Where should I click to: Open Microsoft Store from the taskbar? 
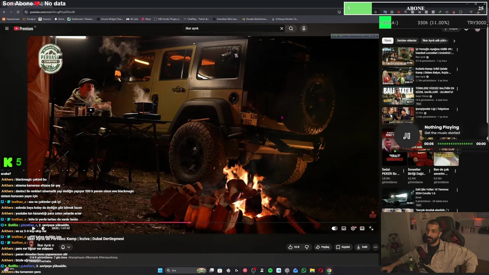(x=220, y=270)
